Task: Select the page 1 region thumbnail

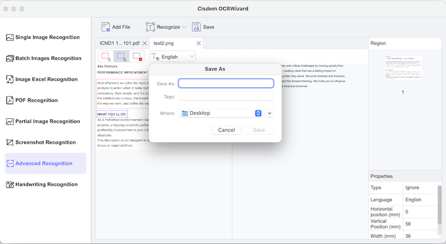Action: 403,68
